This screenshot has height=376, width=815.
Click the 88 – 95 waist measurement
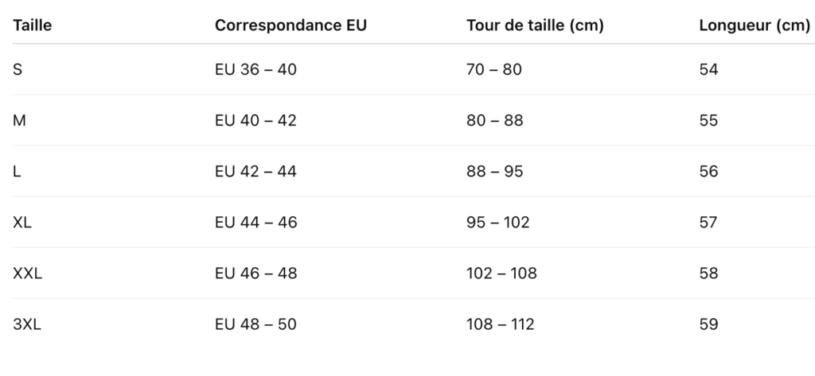[x=494, y=171]
